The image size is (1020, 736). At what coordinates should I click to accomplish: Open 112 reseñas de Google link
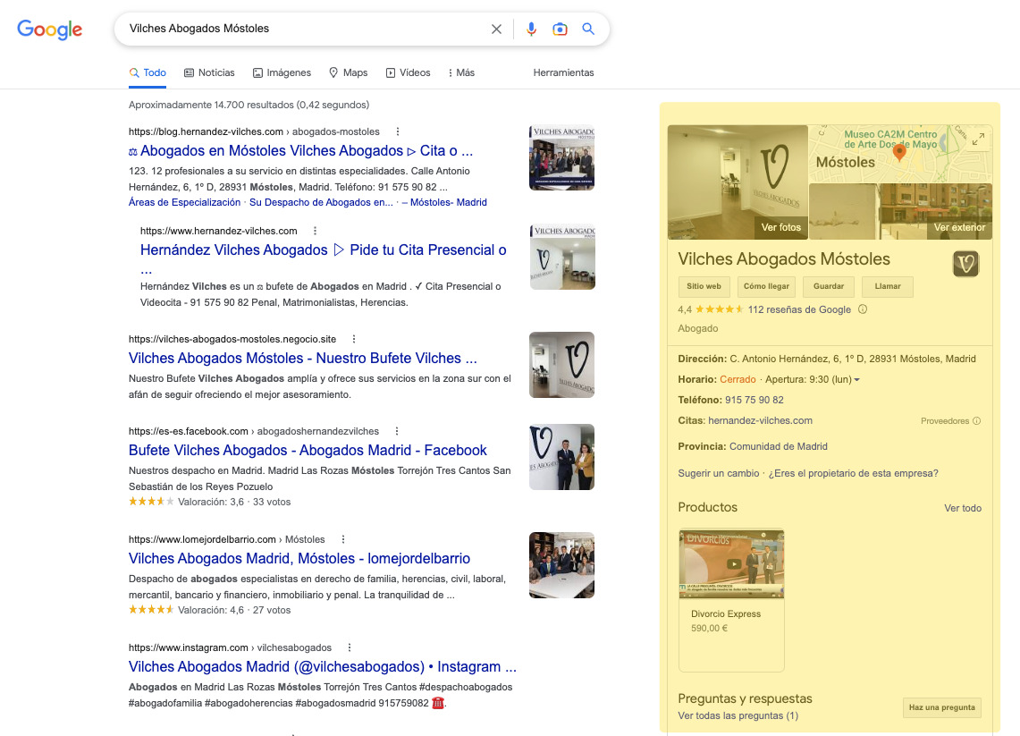coord(799,309)
